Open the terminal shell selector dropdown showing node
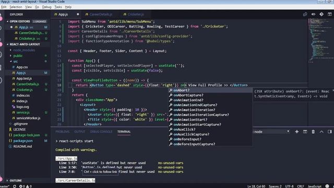The width and height of the screenshot is (334, 188). (271, 132)
